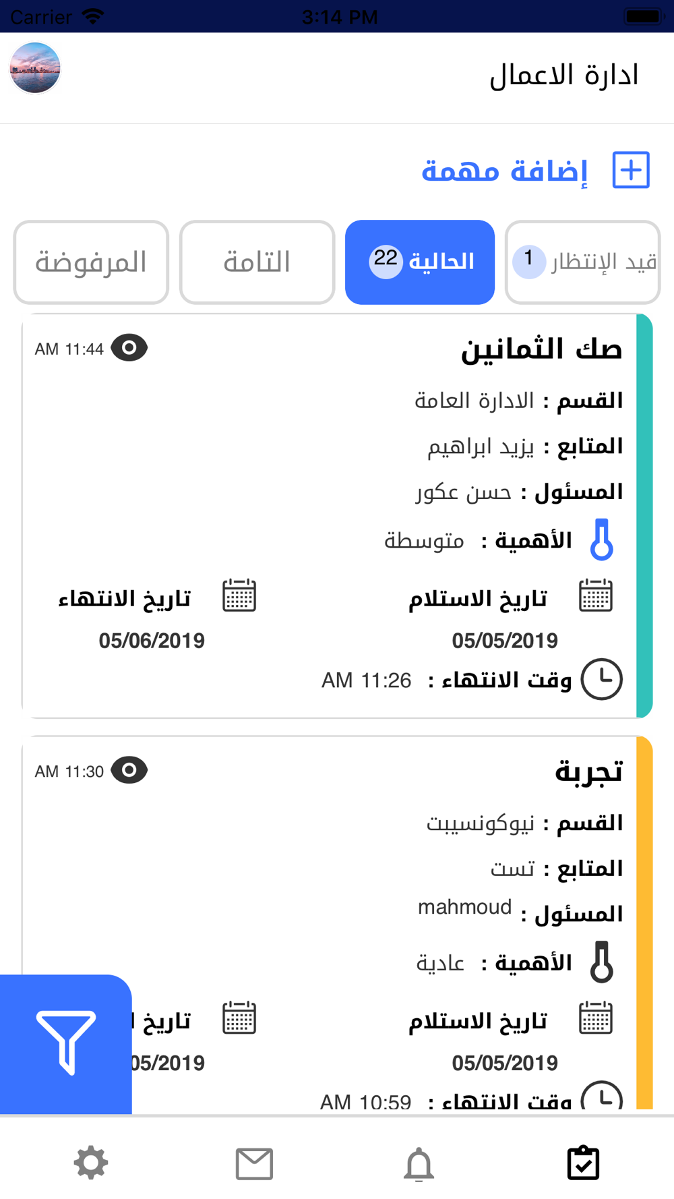Tap the eye icon on صك الثمانين card
The width and height of the screenshot is (674, 1199).
(x=129, y=348)
